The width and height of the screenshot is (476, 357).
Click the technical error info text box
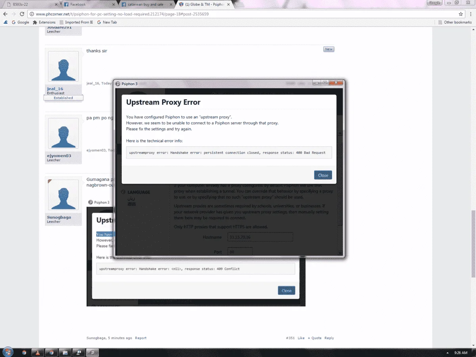pos(229,153)
